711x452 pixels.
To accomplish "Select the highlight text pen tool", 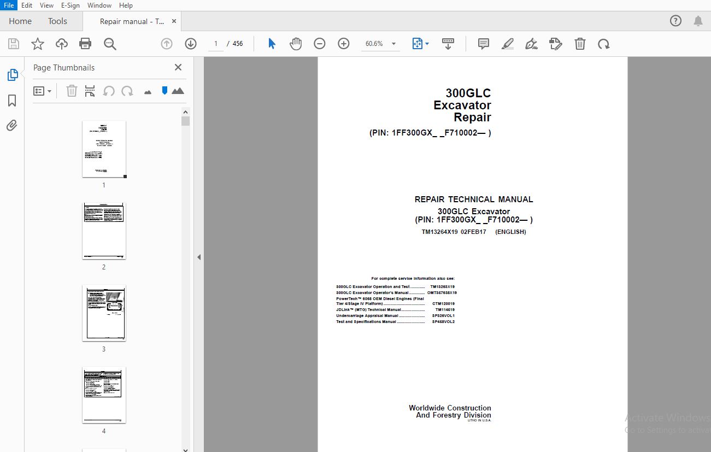I will point(508,44).
